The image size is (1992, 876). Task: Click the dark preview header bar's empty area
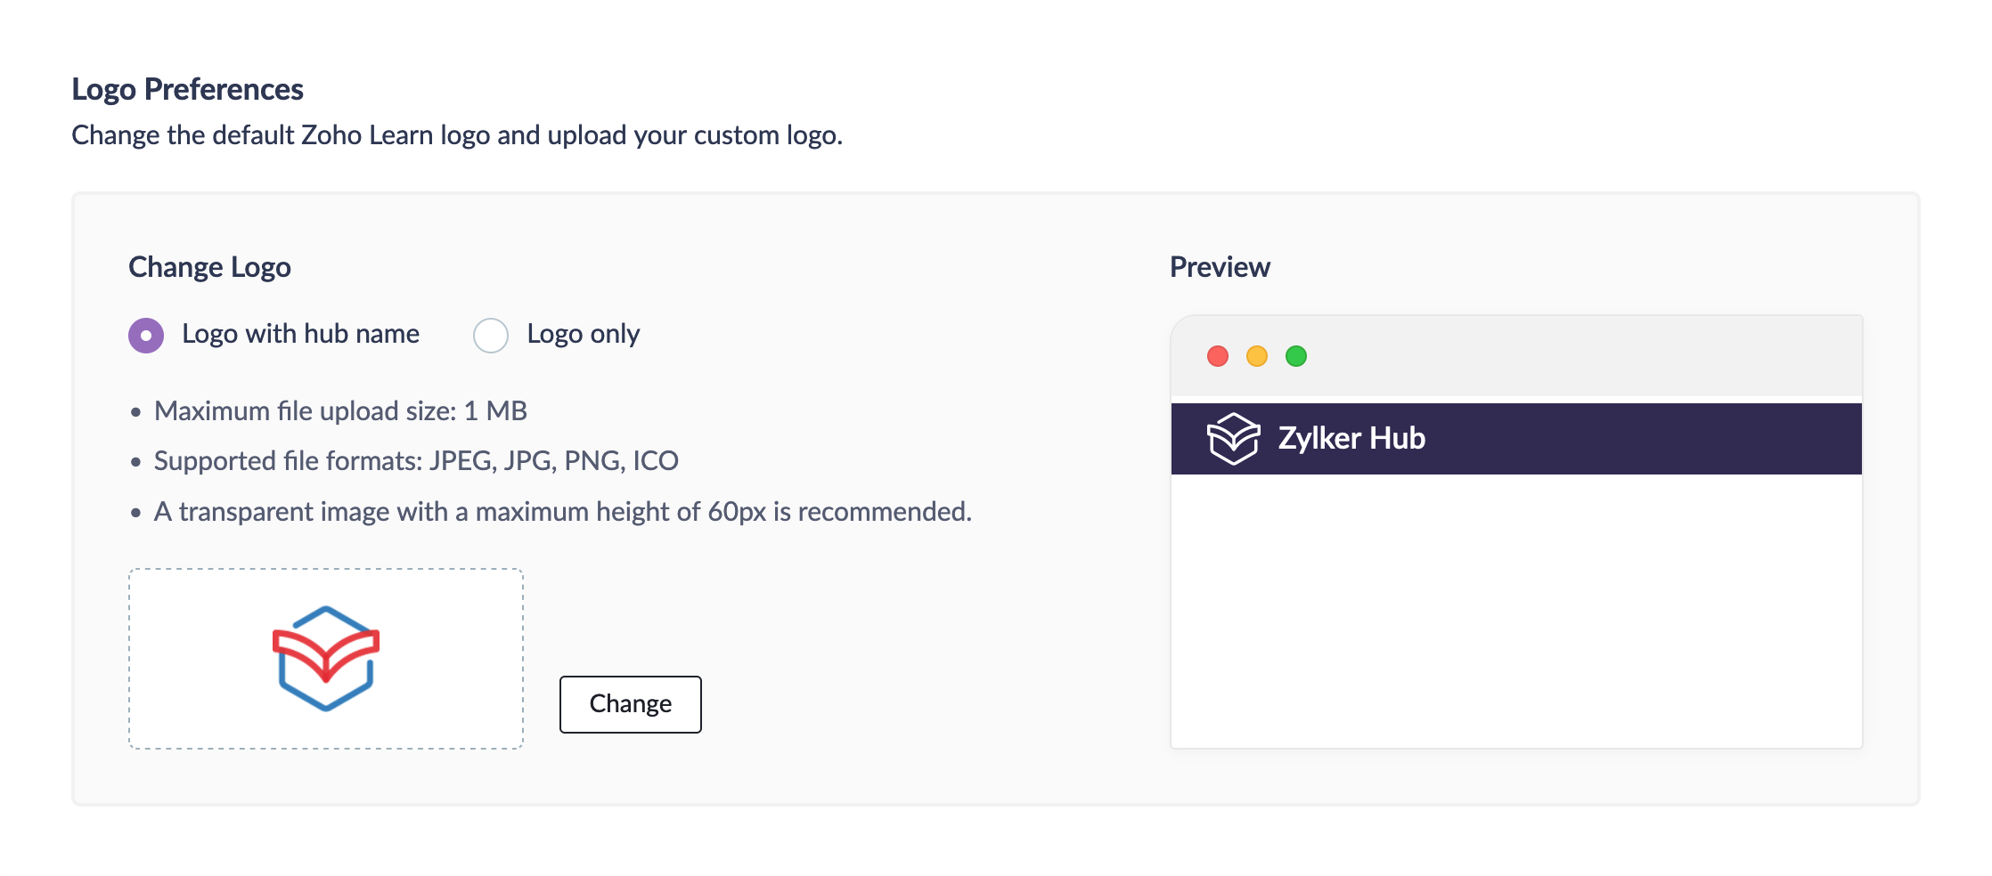[x=1648, y=438]
